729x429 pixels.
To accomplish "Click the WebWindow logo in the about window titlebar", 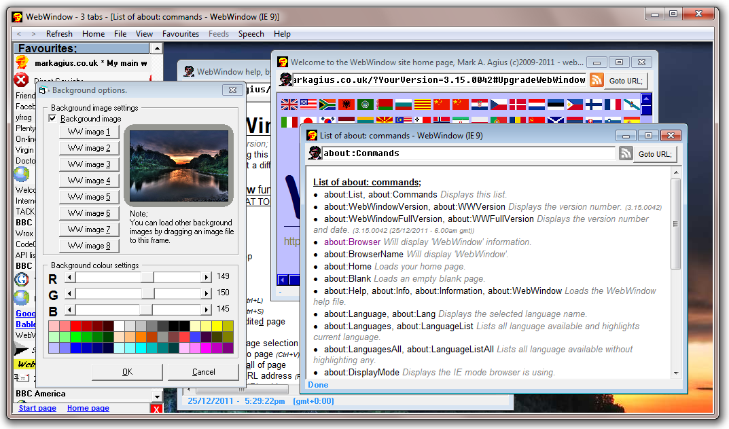I will [x=313, y=135].
